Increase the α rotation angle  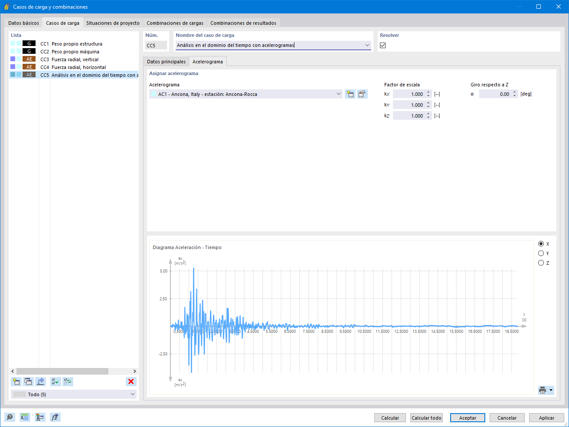515,92
